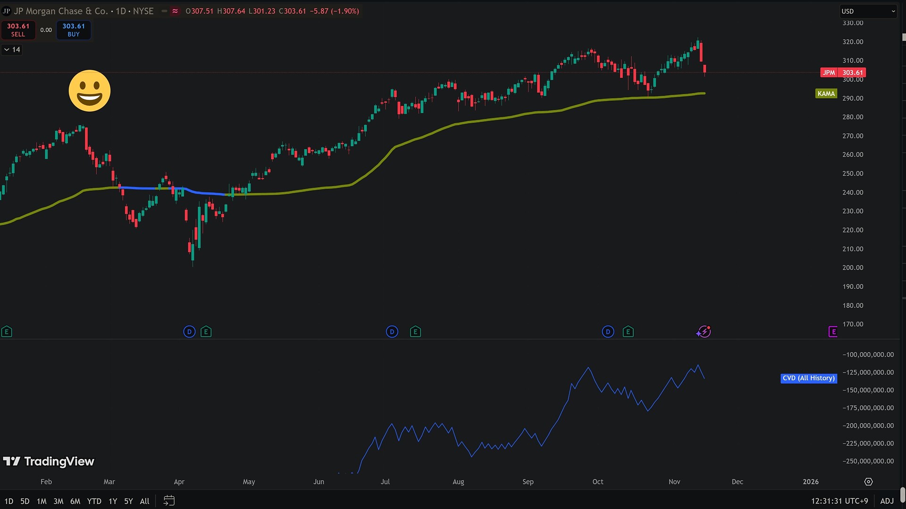Select the YTD time range
Image resolution: width=906 pixels, height=509 pixels.
[x=94, y=501]
